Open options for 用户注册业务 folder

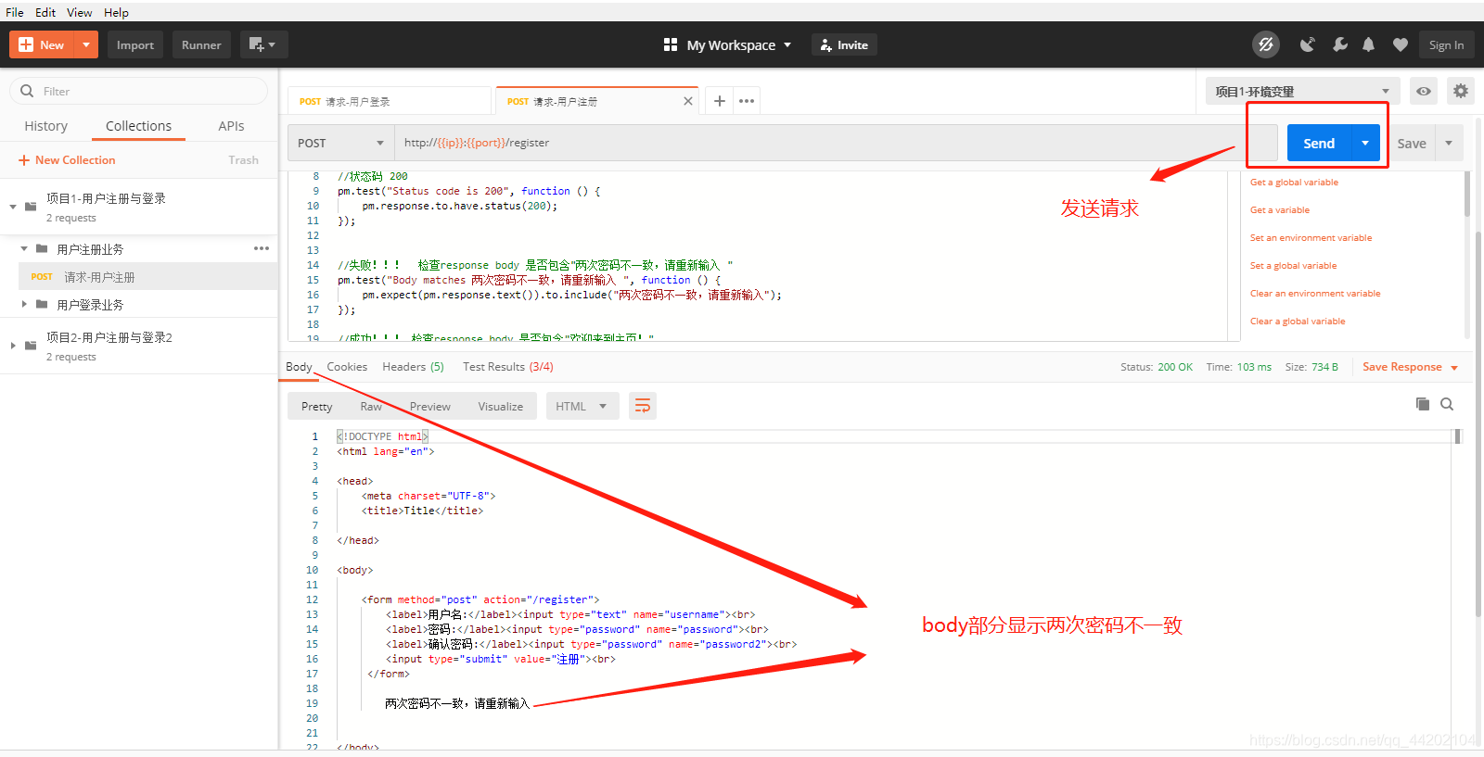coord(262,248)
